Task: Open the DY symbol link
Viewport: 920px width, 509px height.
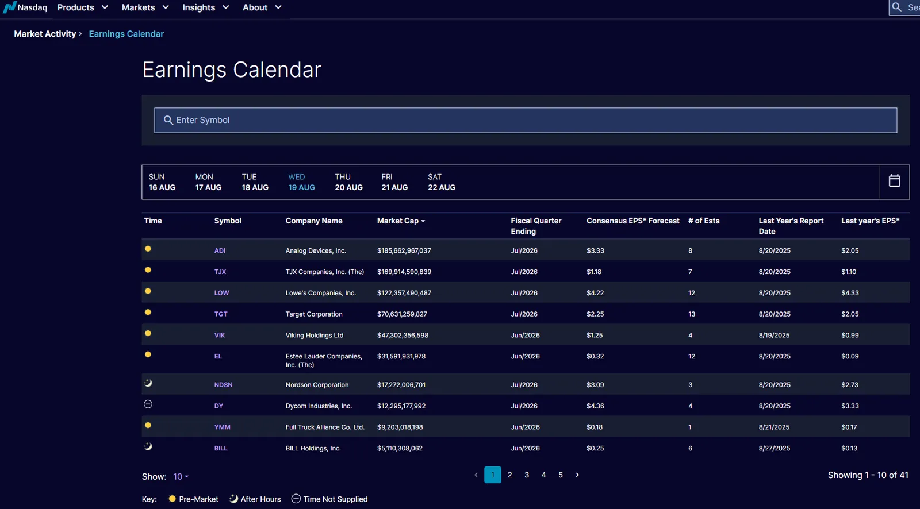Action: coord(218,406)
